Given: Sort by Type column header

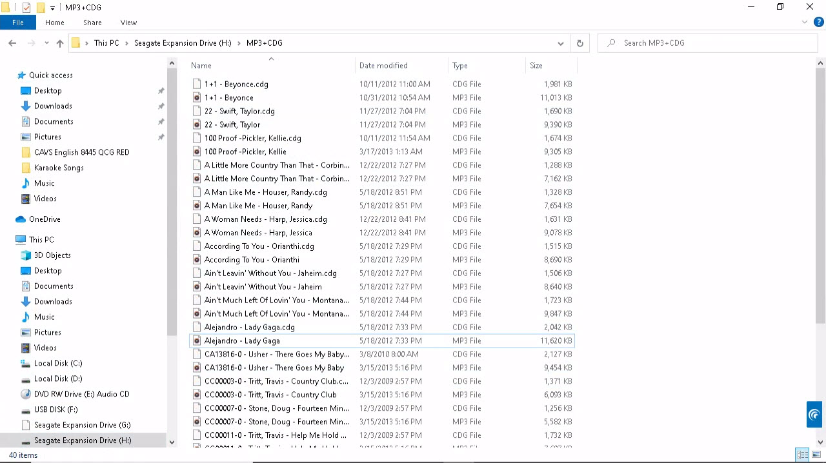Looking at the screenshot, I should [x=487, y=65].
